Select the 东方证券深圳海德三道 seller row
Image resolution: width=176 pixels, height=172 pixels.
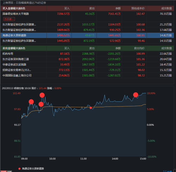pyautogui.click(x=87, y=59)
